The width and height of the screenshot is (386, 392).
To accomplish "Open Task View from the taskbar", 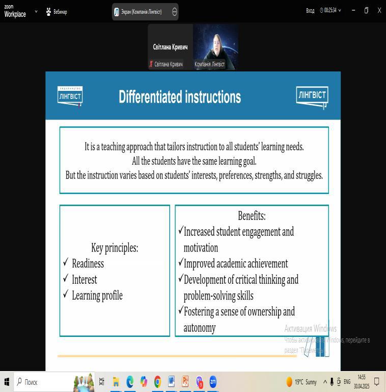I will coord(101,382).
